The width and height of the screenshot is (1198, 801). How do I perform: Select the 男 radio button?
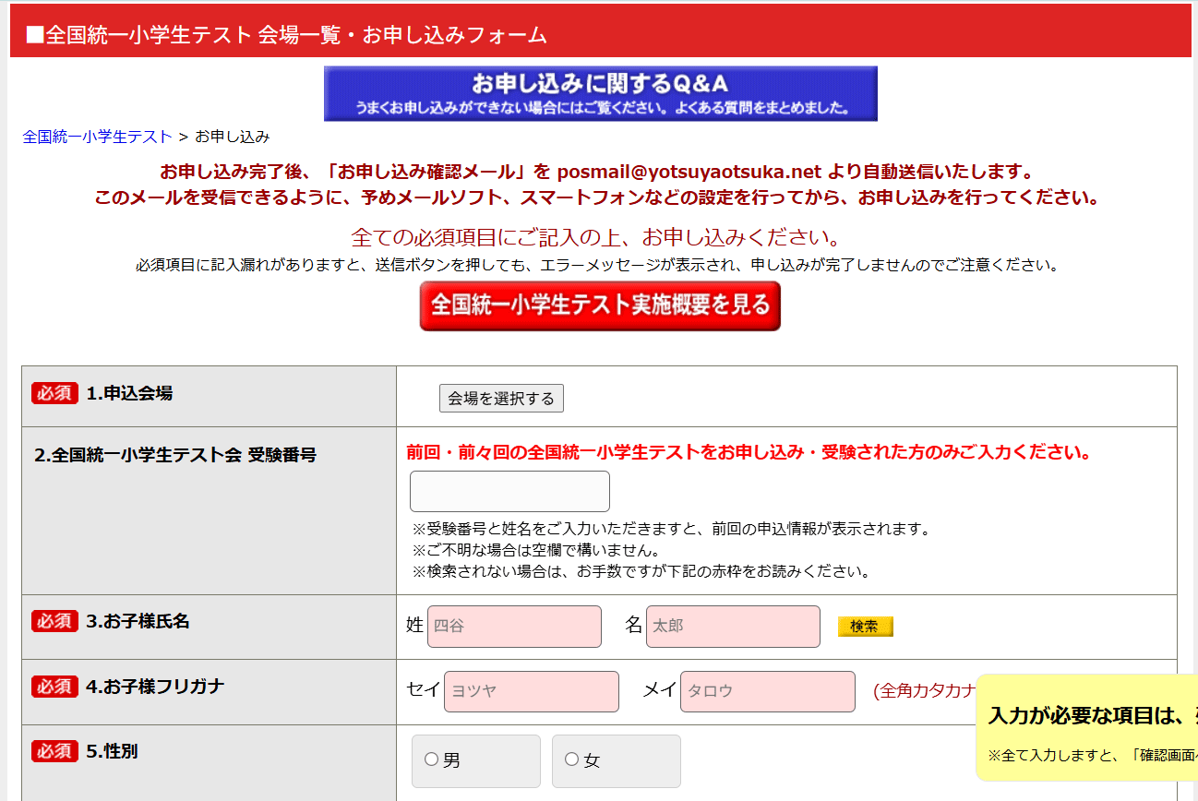coord(431,759)
